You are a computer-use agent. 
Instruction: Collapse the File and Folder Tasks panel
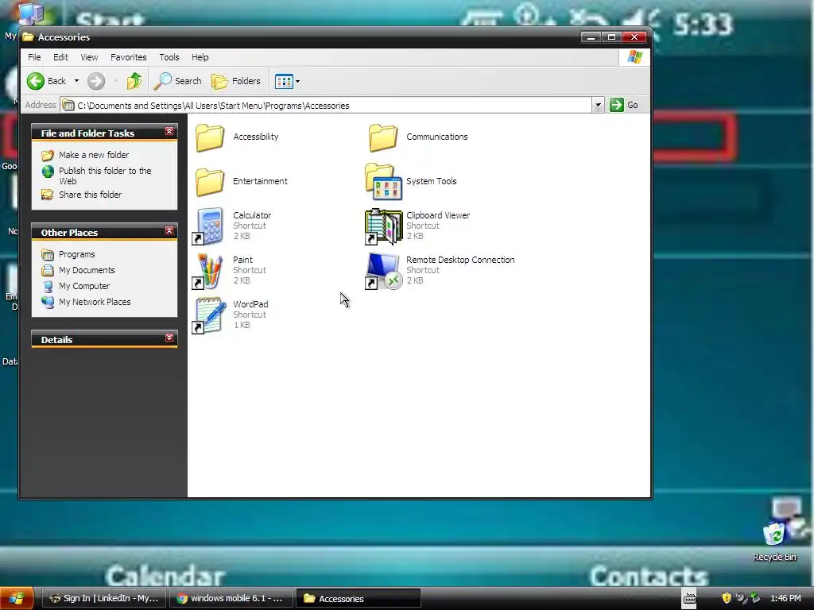tap(169, 132)
